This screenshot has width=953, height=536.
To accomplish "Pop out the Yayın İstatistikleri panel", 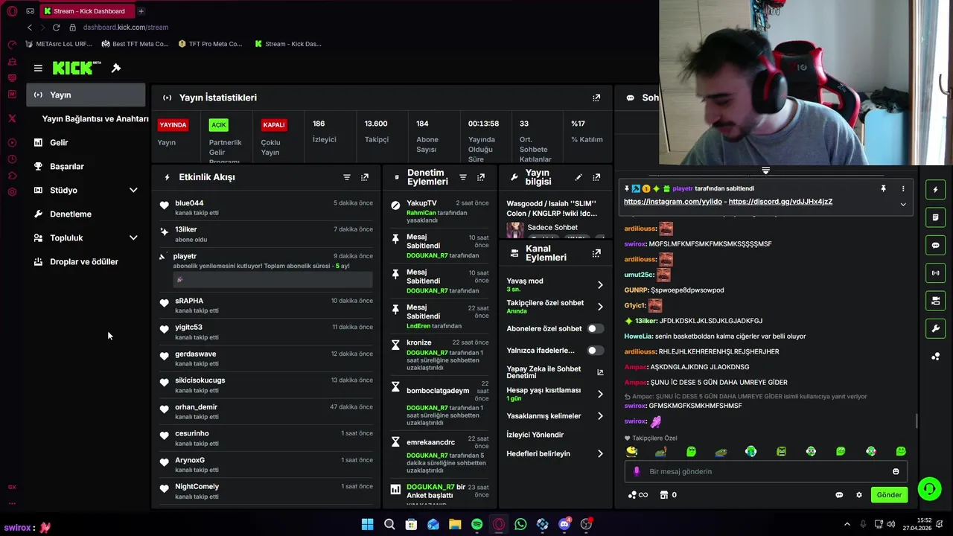I will (x=596, y=98).
